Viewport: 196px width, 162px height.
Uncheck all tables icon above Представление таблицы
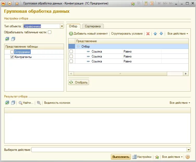(13, 39)
